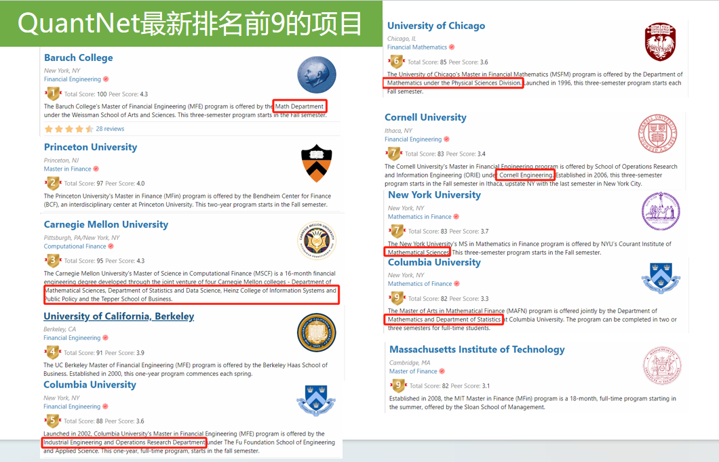719x462 pixels.
Task: Click 'Ithaca, NY' location text
Action: pos(398,131)
